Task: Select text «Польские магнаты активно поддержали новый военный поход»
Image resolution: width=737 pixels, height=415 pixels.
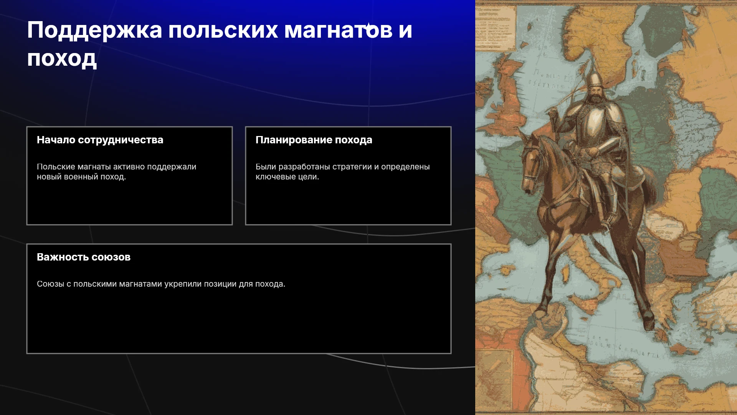Action: pos(116,172)
